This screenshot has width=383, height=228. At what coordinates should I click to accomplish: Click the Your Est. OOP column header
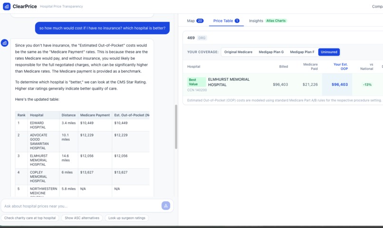coord(341,66)
